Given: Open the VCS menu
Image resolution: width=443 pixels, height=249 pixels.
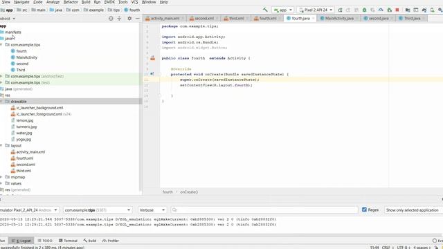Looking at the screenshot, I should 134,2.
